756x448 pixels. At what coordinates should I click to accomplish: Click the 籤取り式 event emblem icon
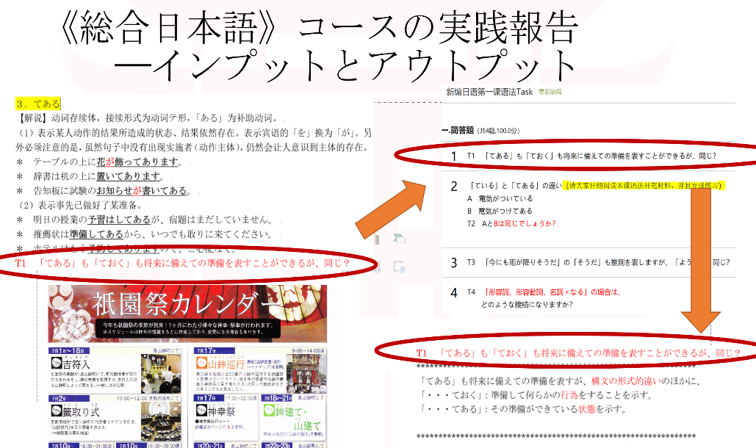tap(57, 409)
